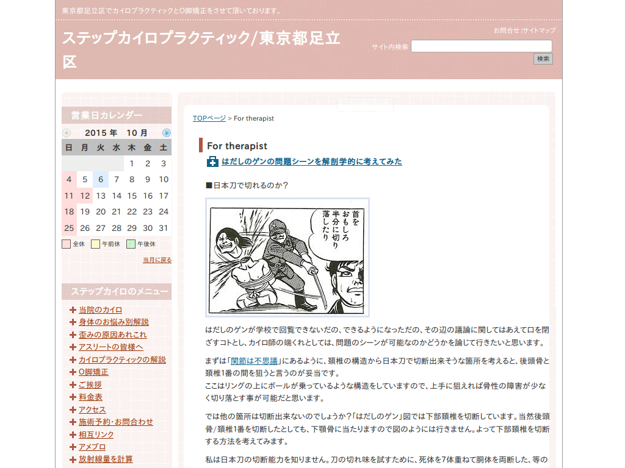
Task: Click plus icon next to ご挨拶
Action: pyautogui.click(x=73, y=385)
